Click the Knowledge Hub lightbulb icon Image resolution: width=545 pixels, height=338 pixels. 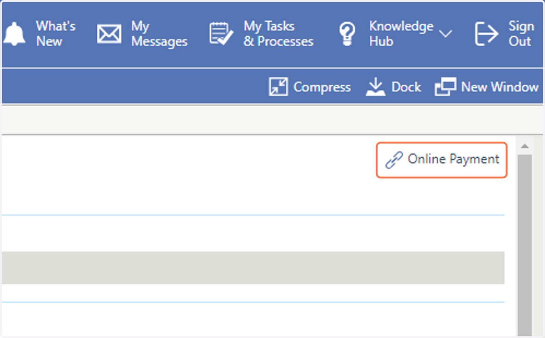[x=348, y=34]
